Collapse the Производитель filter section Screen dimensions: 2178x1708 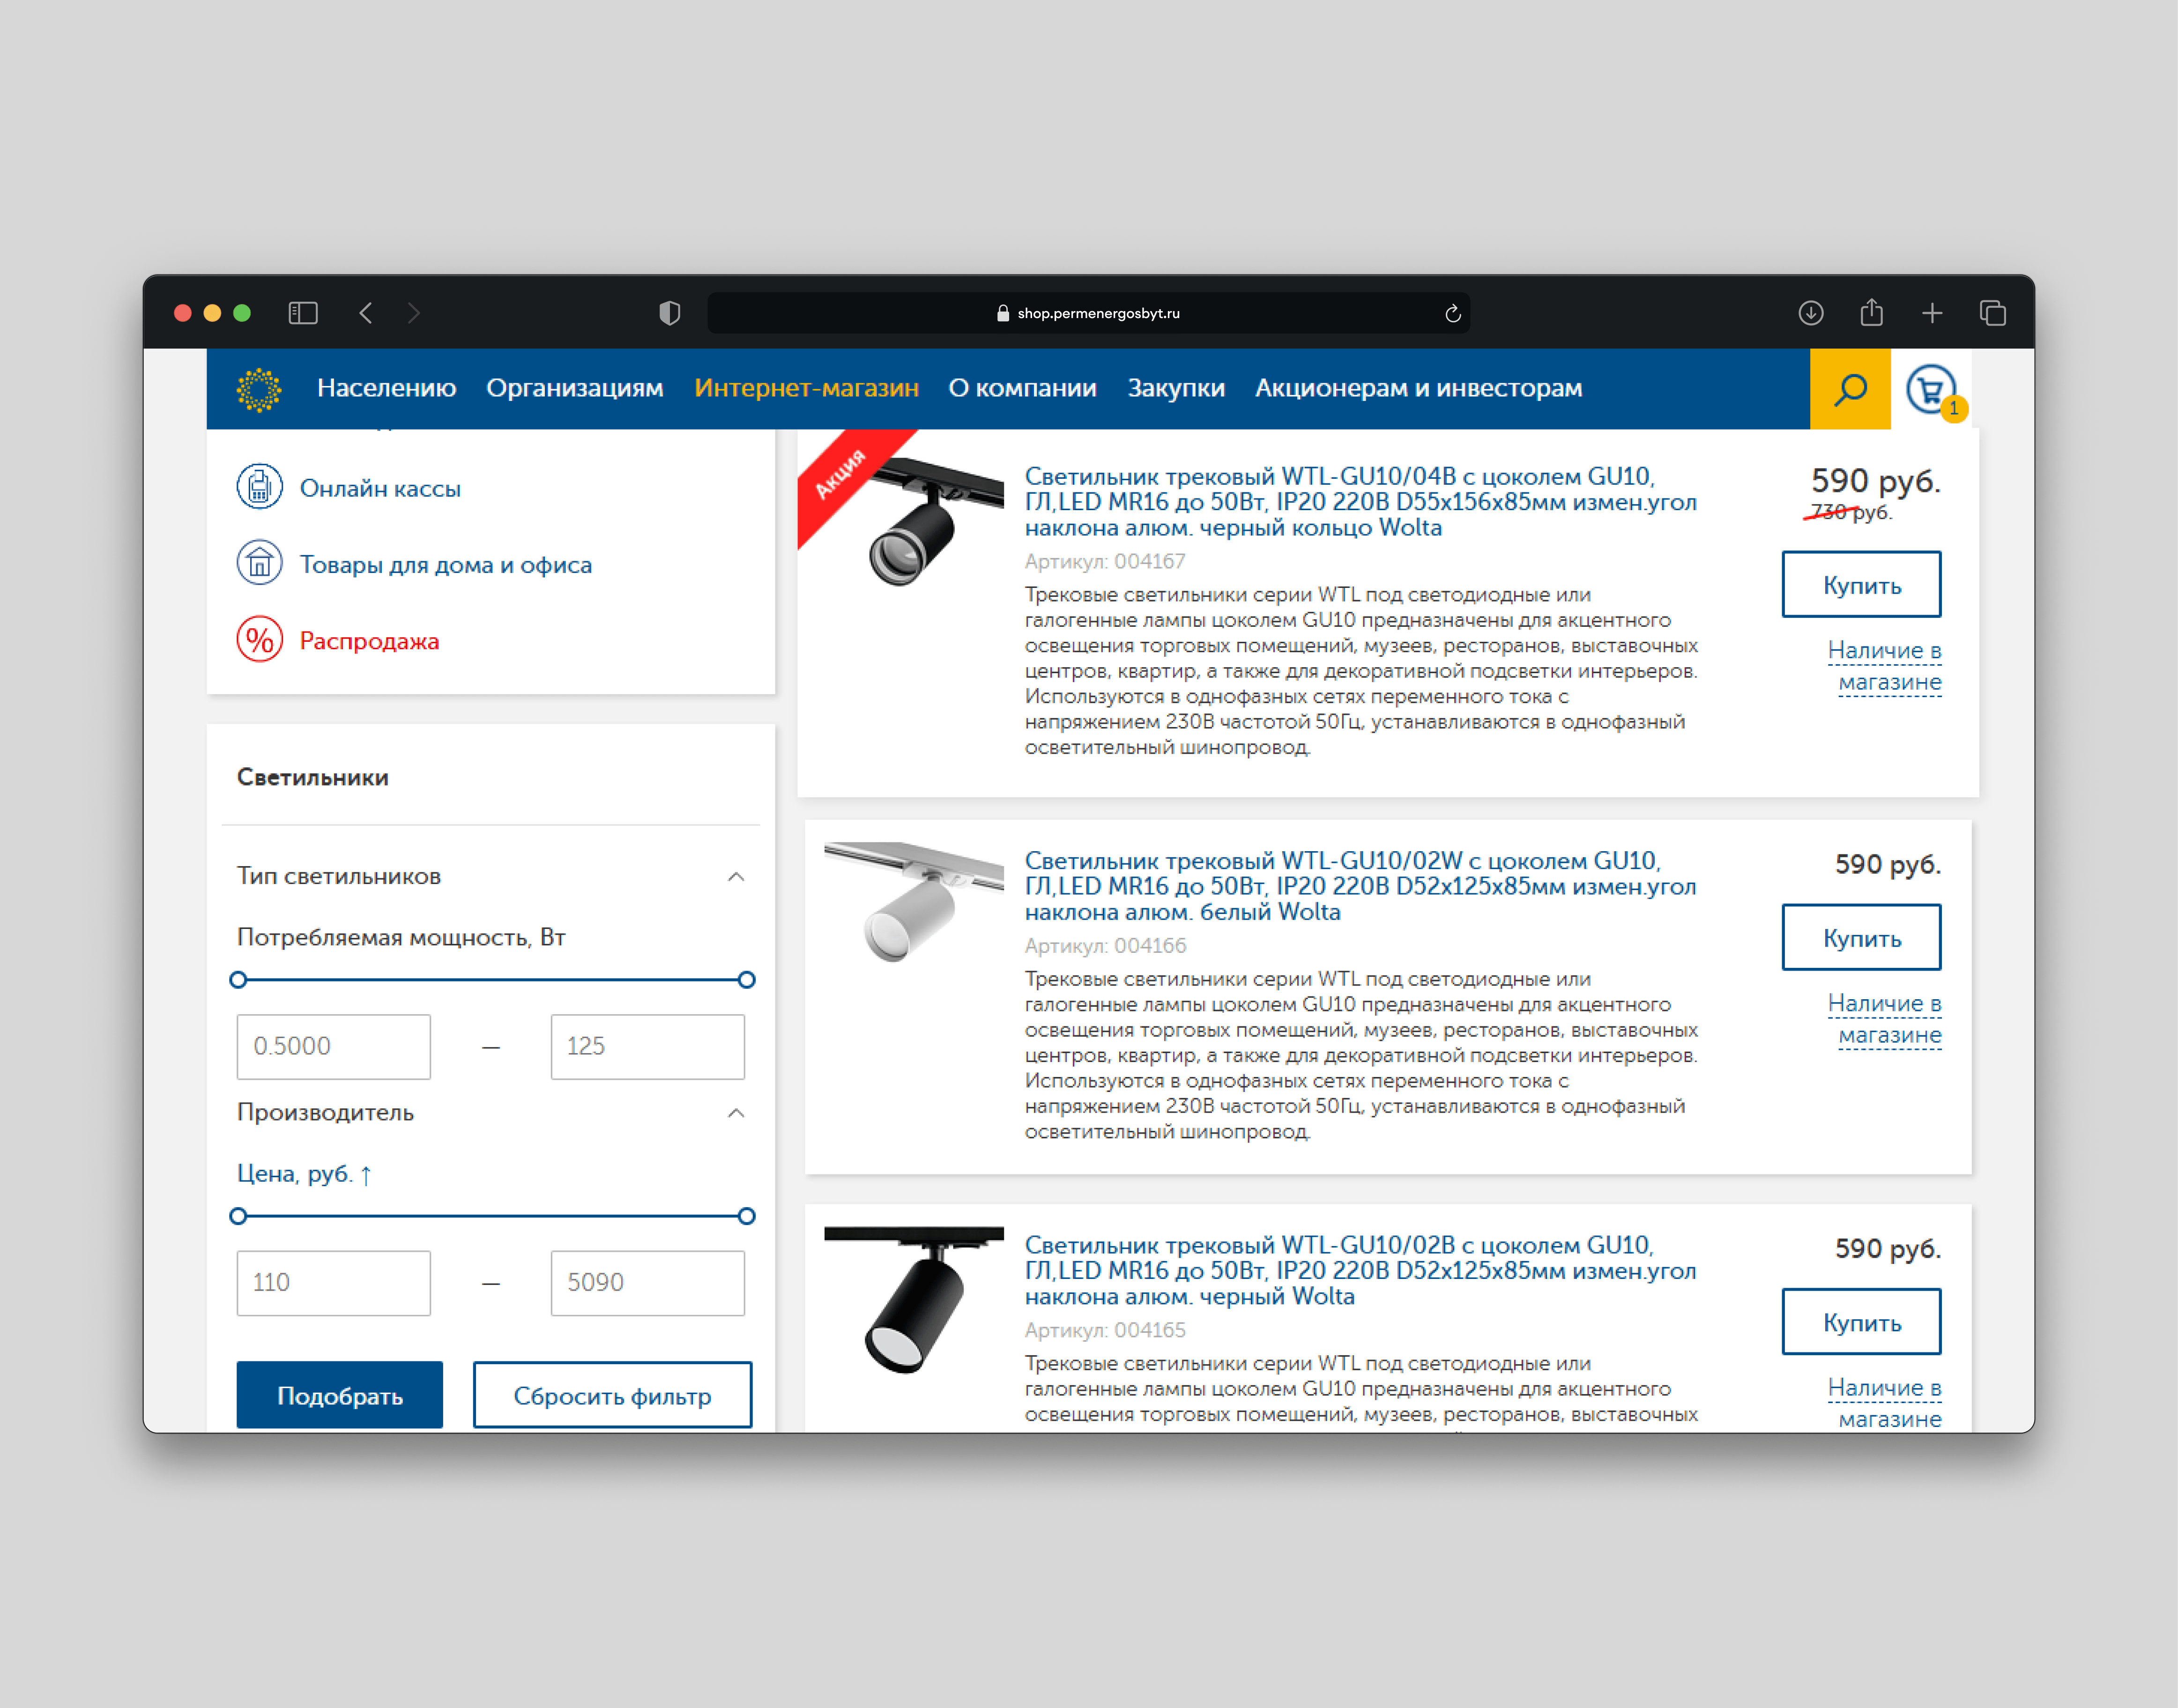click(x=736, y=1113)
